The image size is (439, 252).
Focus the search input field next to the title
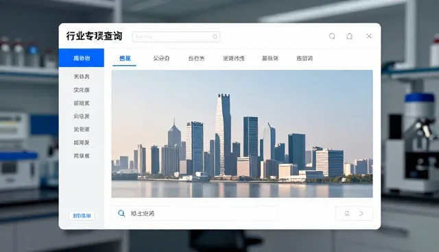[x=176, y=36]
